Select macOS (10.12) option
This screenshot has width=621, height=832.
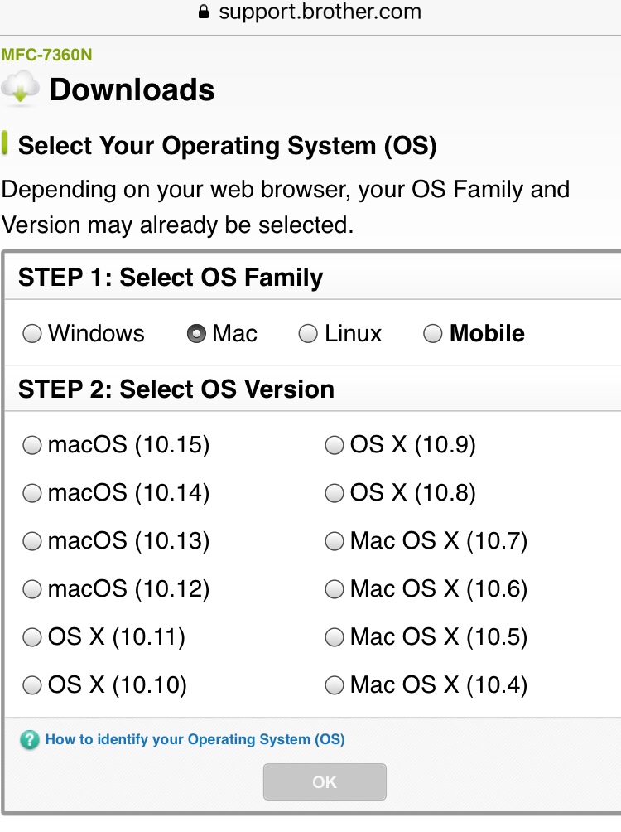32,590
